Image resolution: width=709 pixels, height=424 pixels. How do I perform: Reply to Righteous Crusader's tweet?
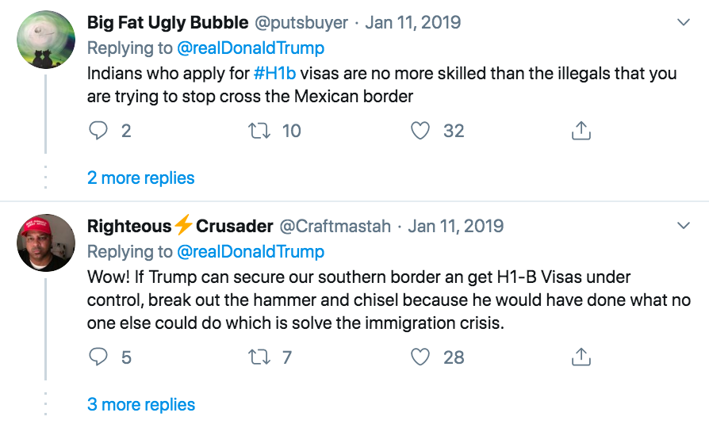point(98,357)
